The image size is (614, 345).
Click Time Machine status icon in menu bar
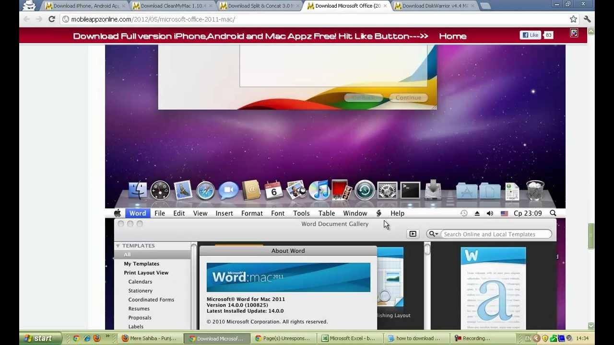click(x=464, y=213)
